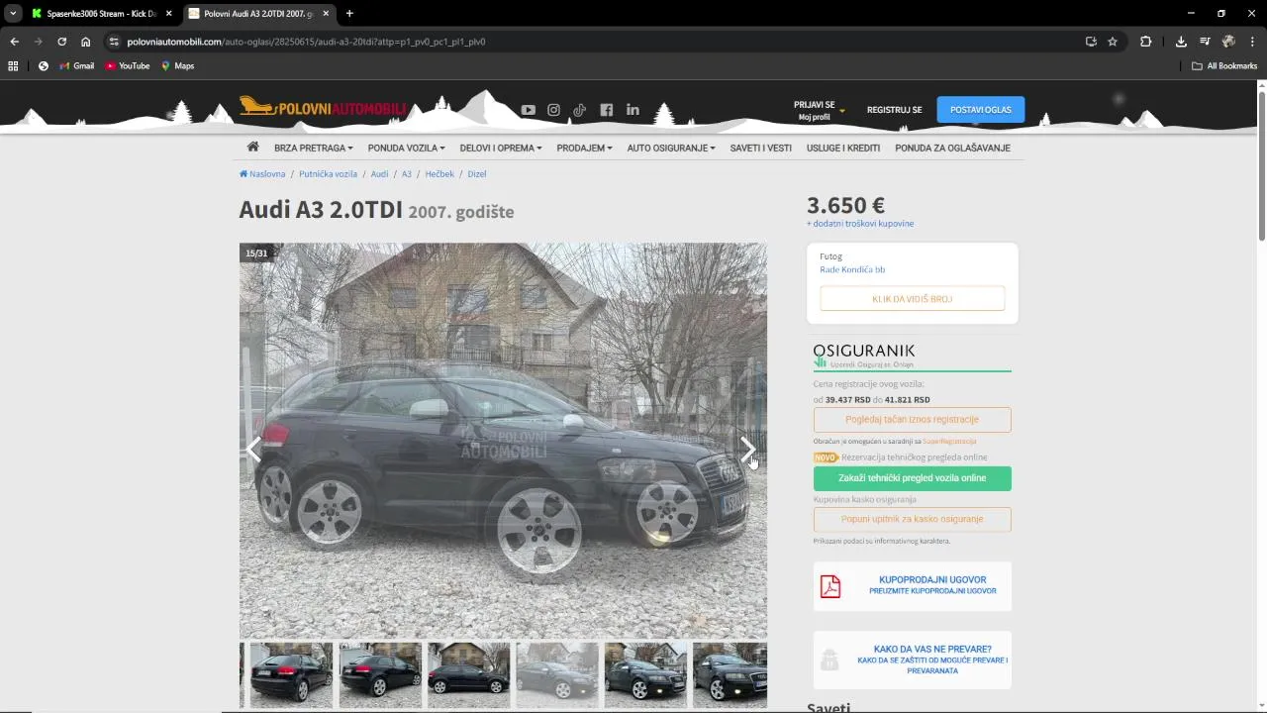Open the Chrome apps grid icon
This screenshot has height=713, width=1267.
click(13, 66)
